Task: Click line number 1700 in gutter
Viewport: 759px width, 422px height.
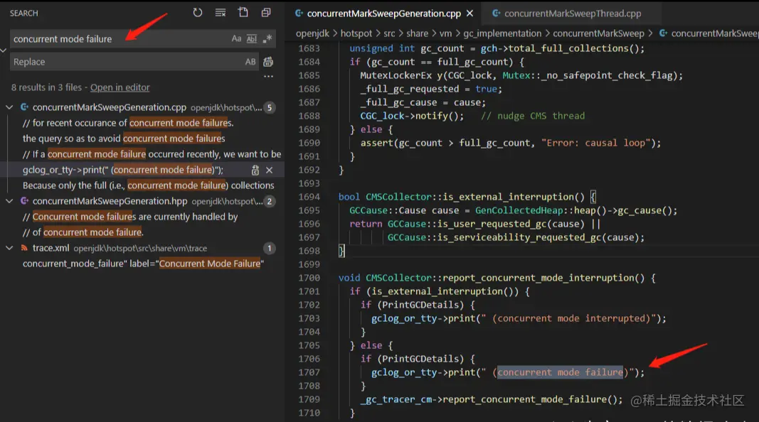Action: pyautogui.click(x=309, y=278)
